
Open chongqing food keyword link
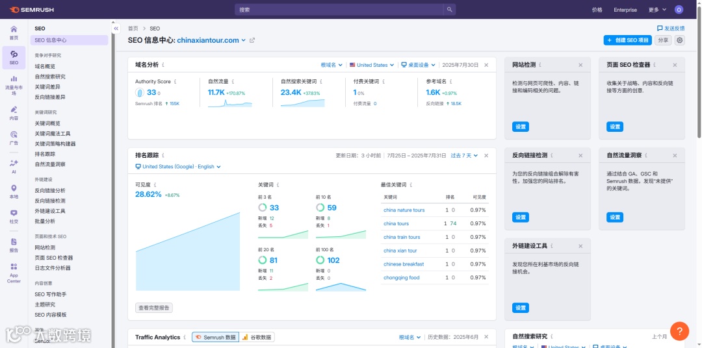tap(401, 278)
